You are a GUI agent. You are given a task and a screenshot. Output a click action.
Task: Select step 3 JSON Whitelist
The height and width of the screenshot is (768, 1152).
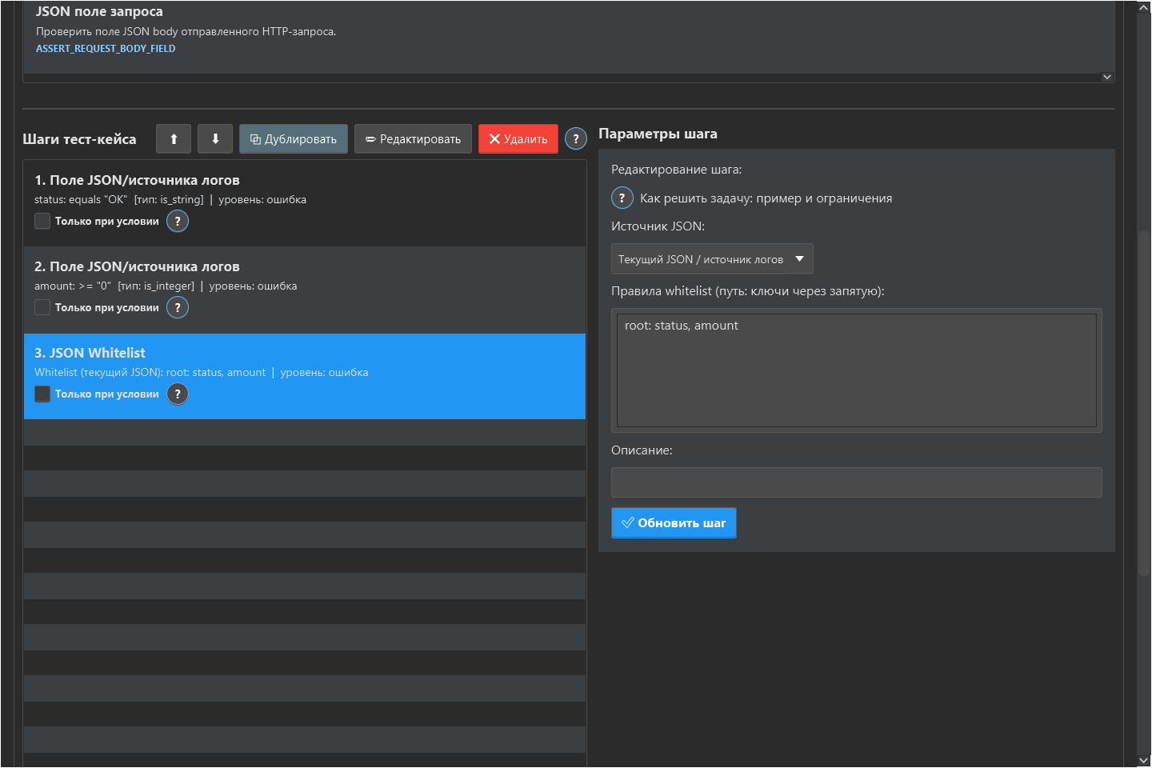305,376
